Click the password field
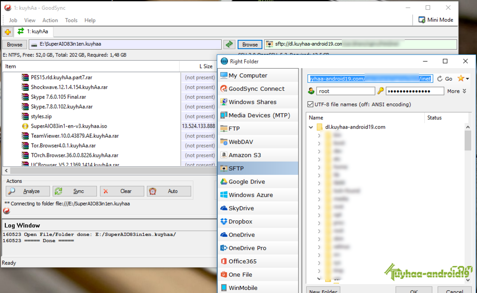The width and height of the screenshot is (477, 293). tap(415, 91)
